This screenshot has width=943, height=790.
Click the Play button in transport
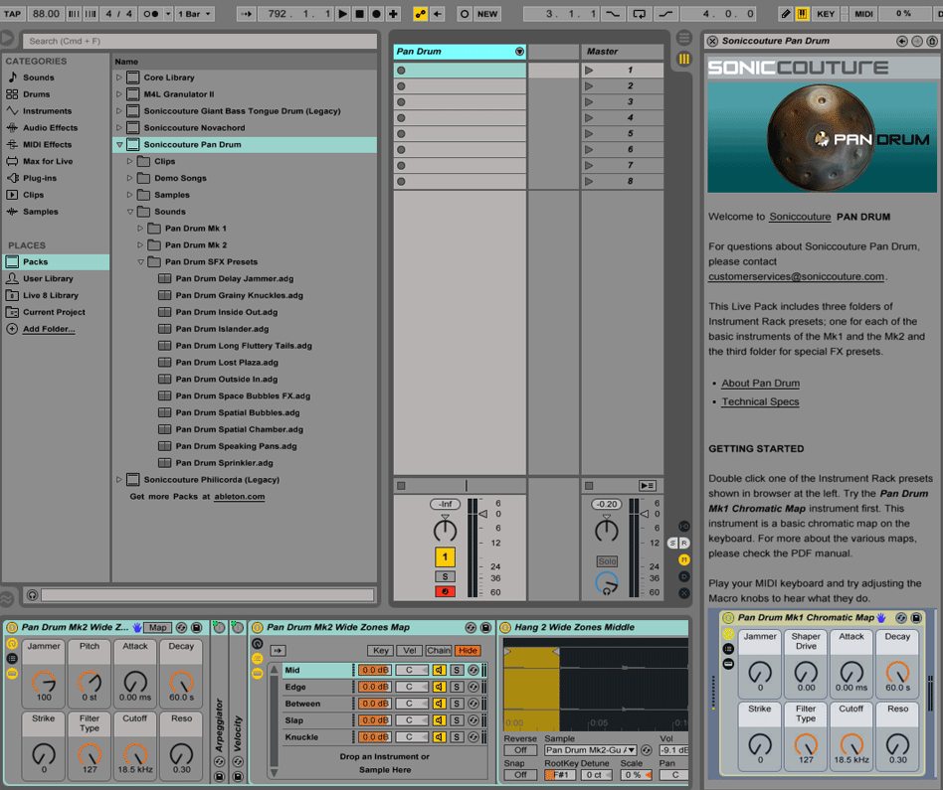tap(342, 14)
